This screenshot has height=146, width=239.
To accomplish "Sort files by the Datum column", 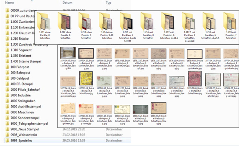I will point(67,3).
